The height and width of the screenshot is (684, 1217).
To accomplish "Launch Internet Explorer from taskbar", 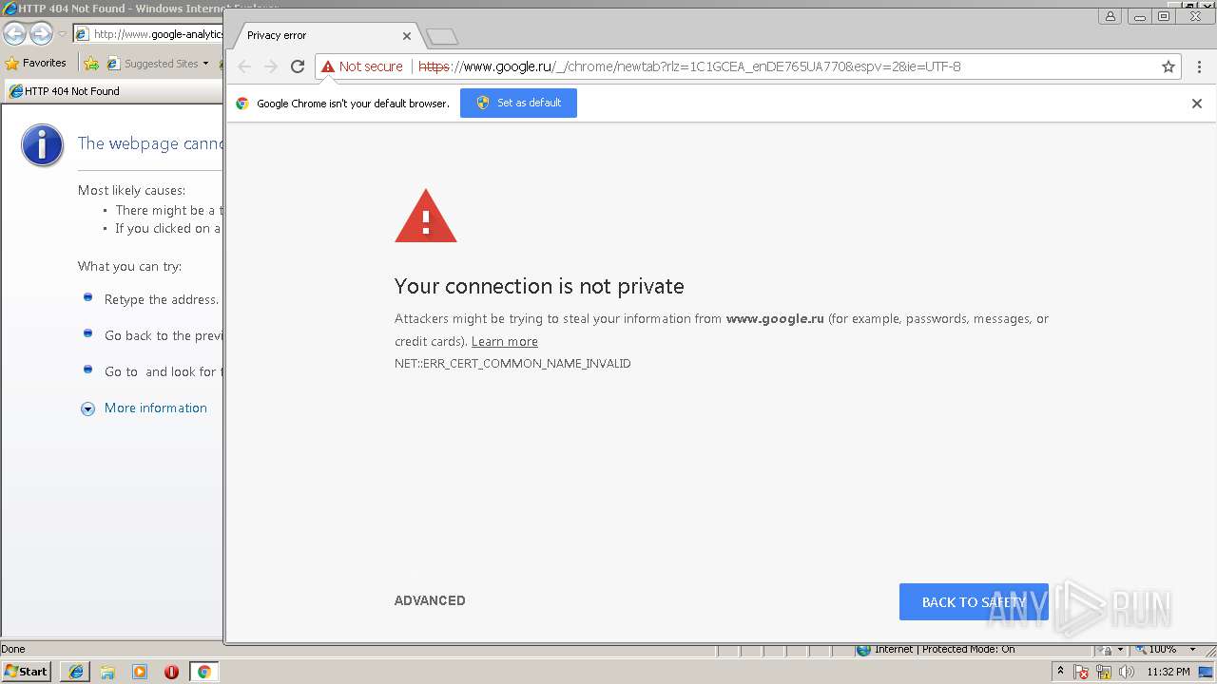I will 76,672.
